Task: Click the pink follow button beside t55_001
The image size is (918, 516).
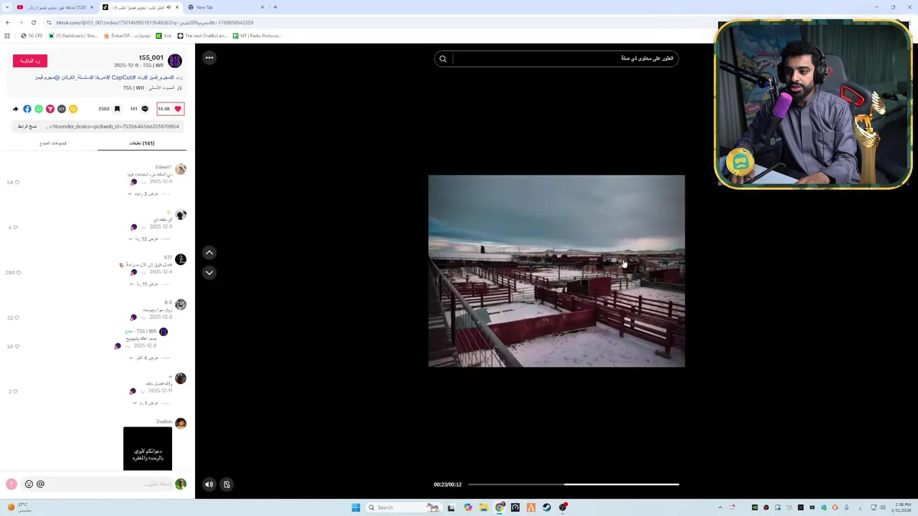Action: pos(30,61)
